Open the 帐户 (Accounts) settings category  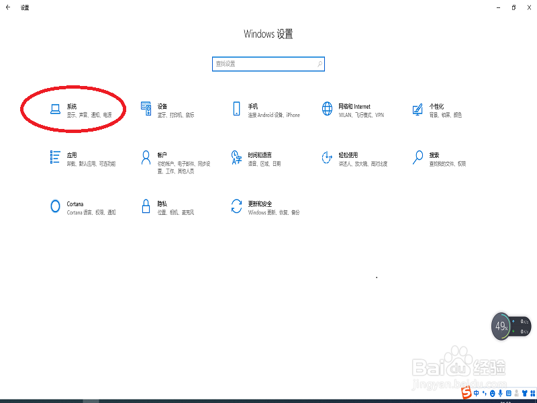(175, 163)
